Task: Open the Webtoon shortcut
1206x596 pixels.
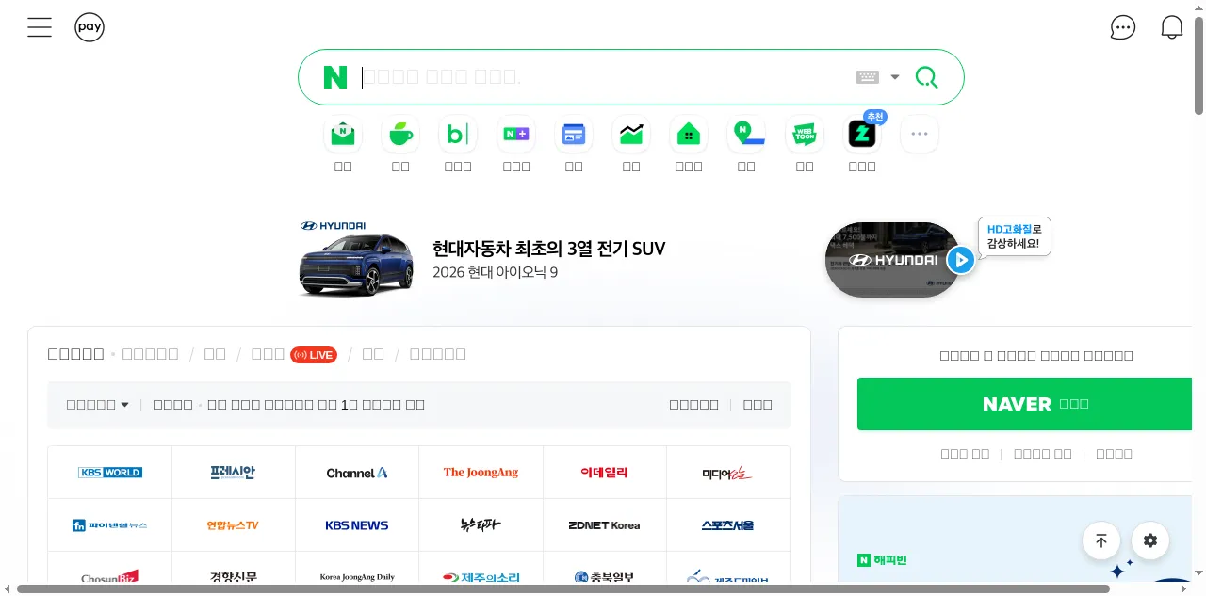Action: (x=805, y=135)
